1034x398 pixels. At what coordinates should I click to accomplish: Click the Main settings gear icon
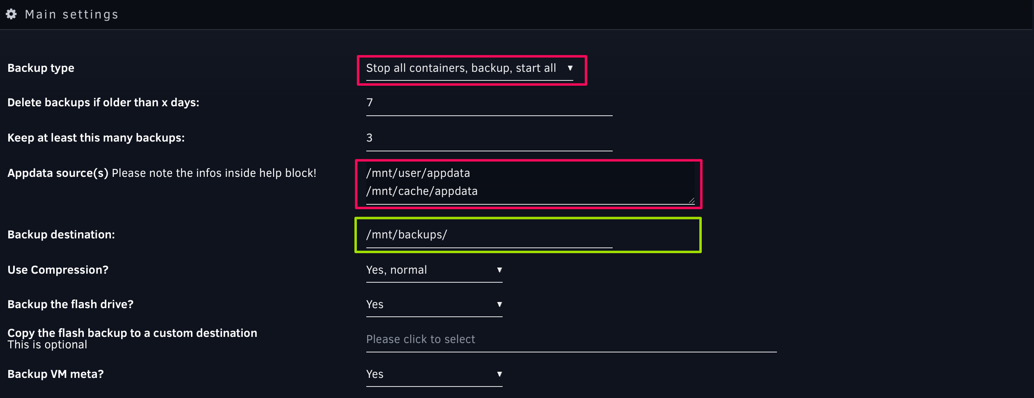point(11,14)
